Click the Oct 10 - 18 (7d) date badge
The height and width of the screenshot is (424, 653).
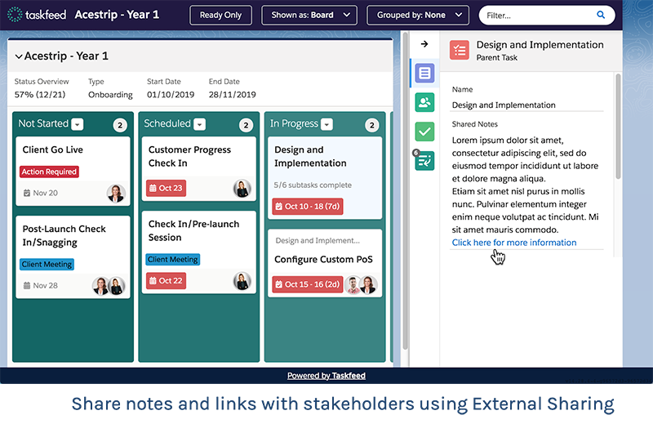tap(308, 207)
